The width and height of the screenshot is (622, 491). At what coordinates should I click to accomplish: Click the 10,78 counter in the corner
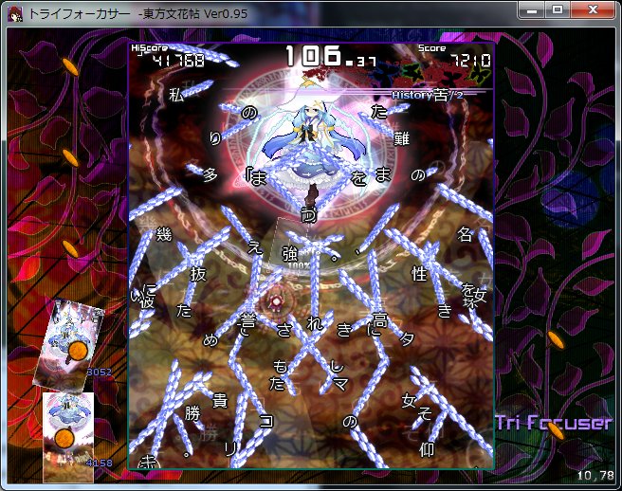[x=595, y=475]
